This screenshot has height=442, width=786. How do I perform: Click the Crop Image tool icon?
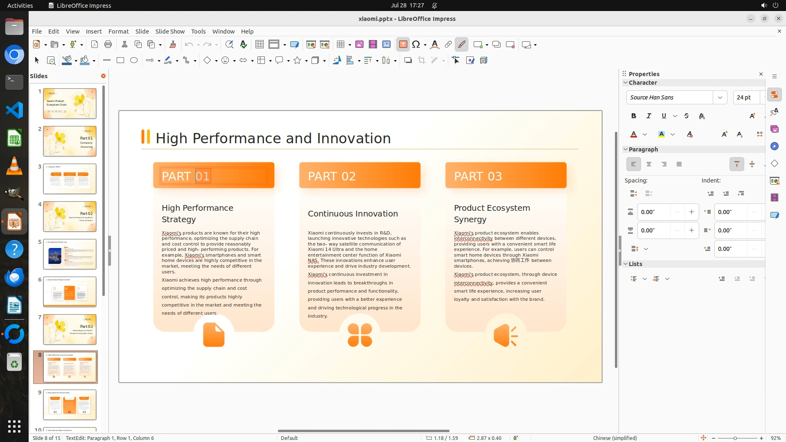[x=422, y=61]
